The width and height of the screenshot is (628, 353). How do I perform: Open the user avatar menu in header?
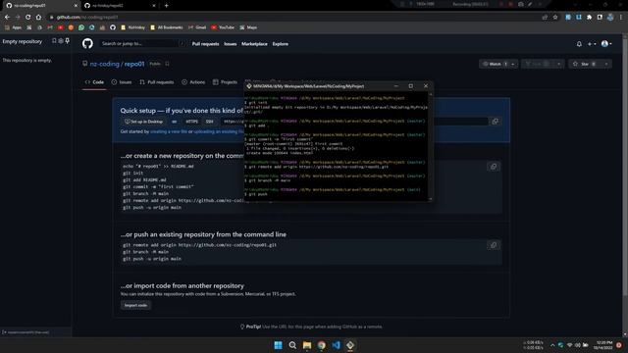[x=606, y=44]
